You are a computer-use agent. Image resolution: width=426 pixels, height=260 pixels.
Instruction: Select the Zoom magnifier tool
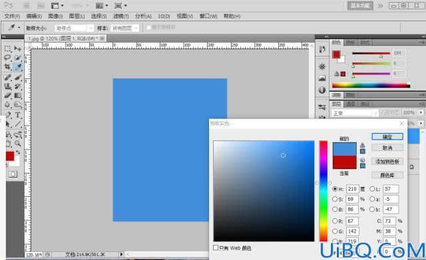coord(18,143)
